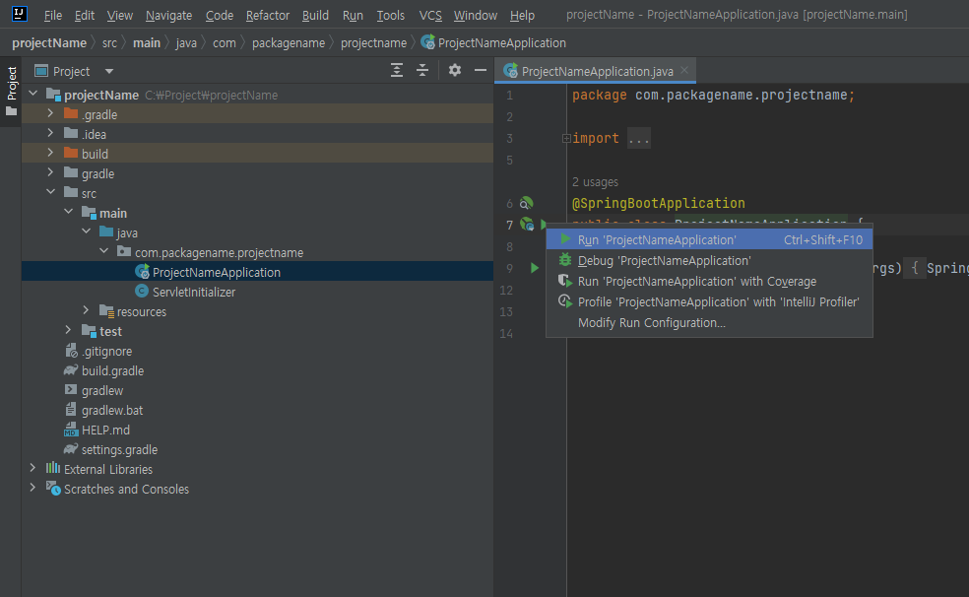
Task: Click the orange build folder icon
Action: click(x=71, y=154)
